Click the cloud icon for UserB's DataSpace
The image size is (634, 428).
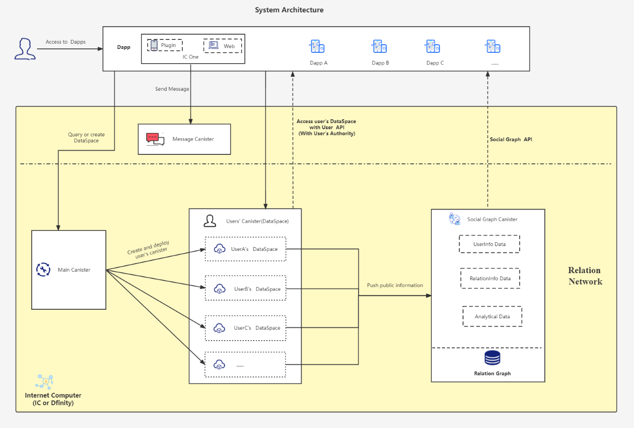coord(219,288)
